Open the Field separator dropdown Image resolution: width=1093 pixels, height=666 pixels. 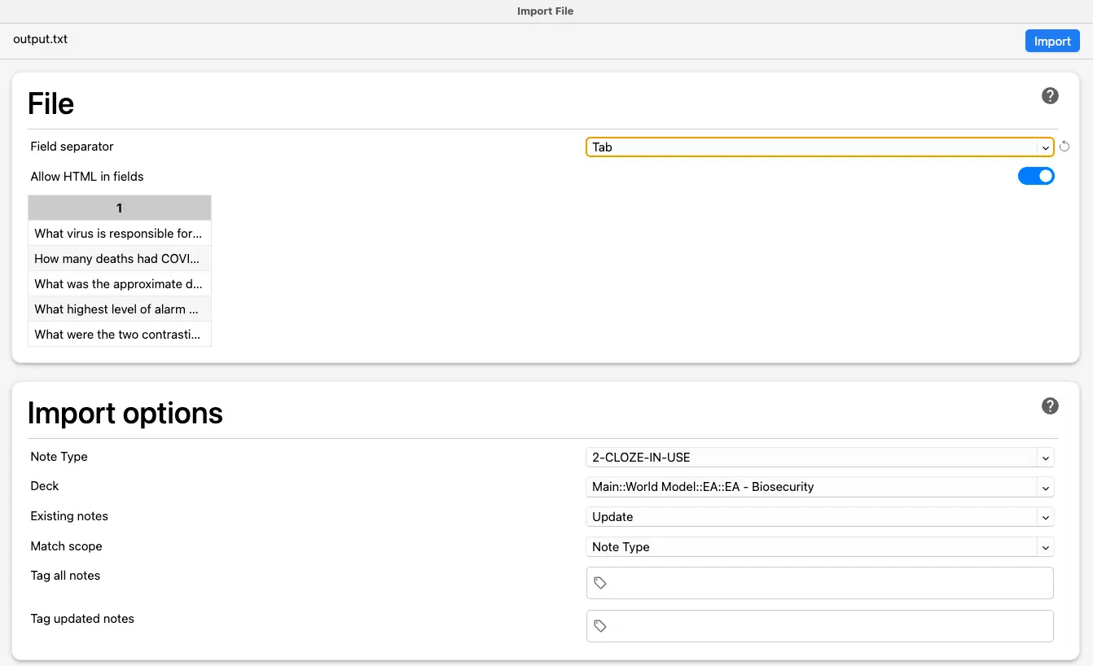(x=819, y=147)
